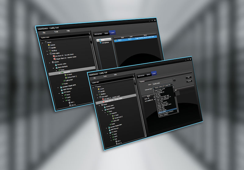Click Rule engine icon in back window

click(x=51, y=54)
